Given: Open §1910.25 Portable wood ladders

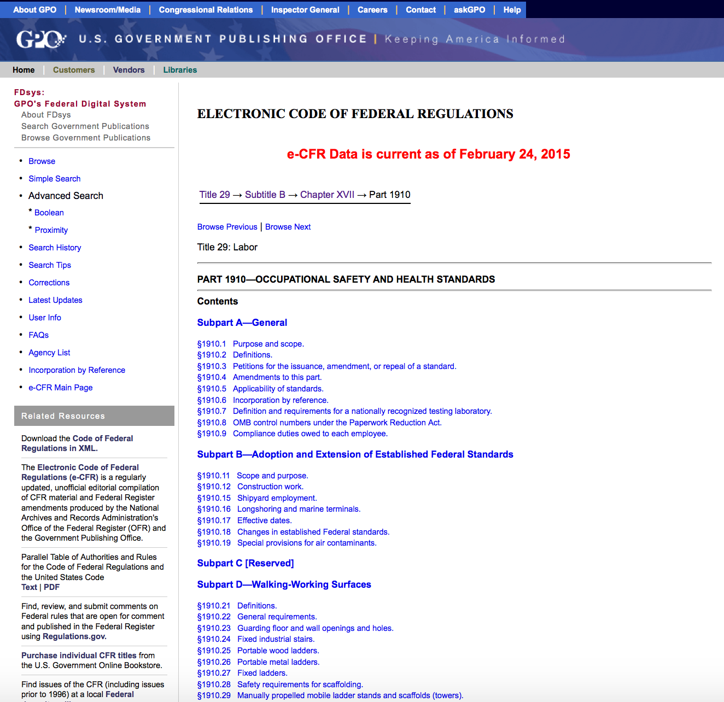Looking at the screenshot, I should point(258,651).
